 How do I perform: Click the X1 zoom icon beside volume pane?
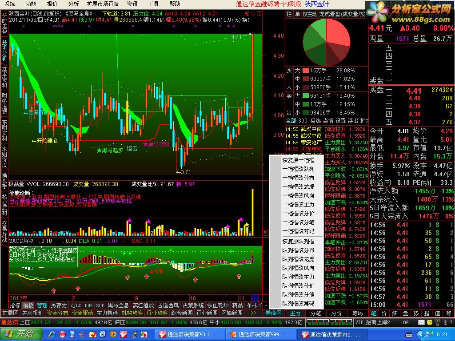pos(266,232)
